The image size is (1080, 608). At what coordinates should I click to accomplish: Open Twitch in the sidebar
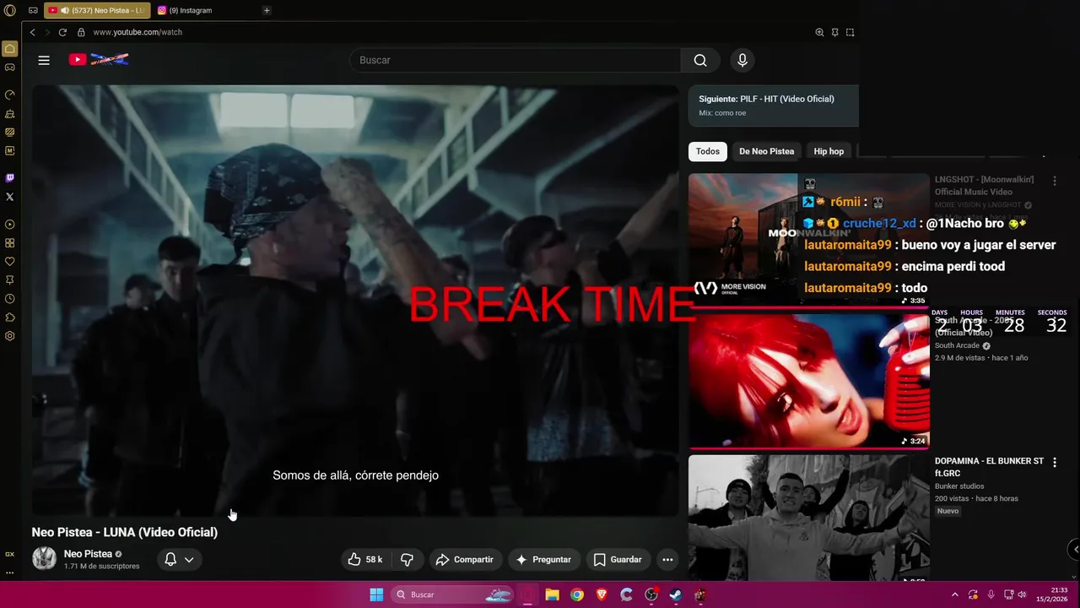(x=9, y=177)
